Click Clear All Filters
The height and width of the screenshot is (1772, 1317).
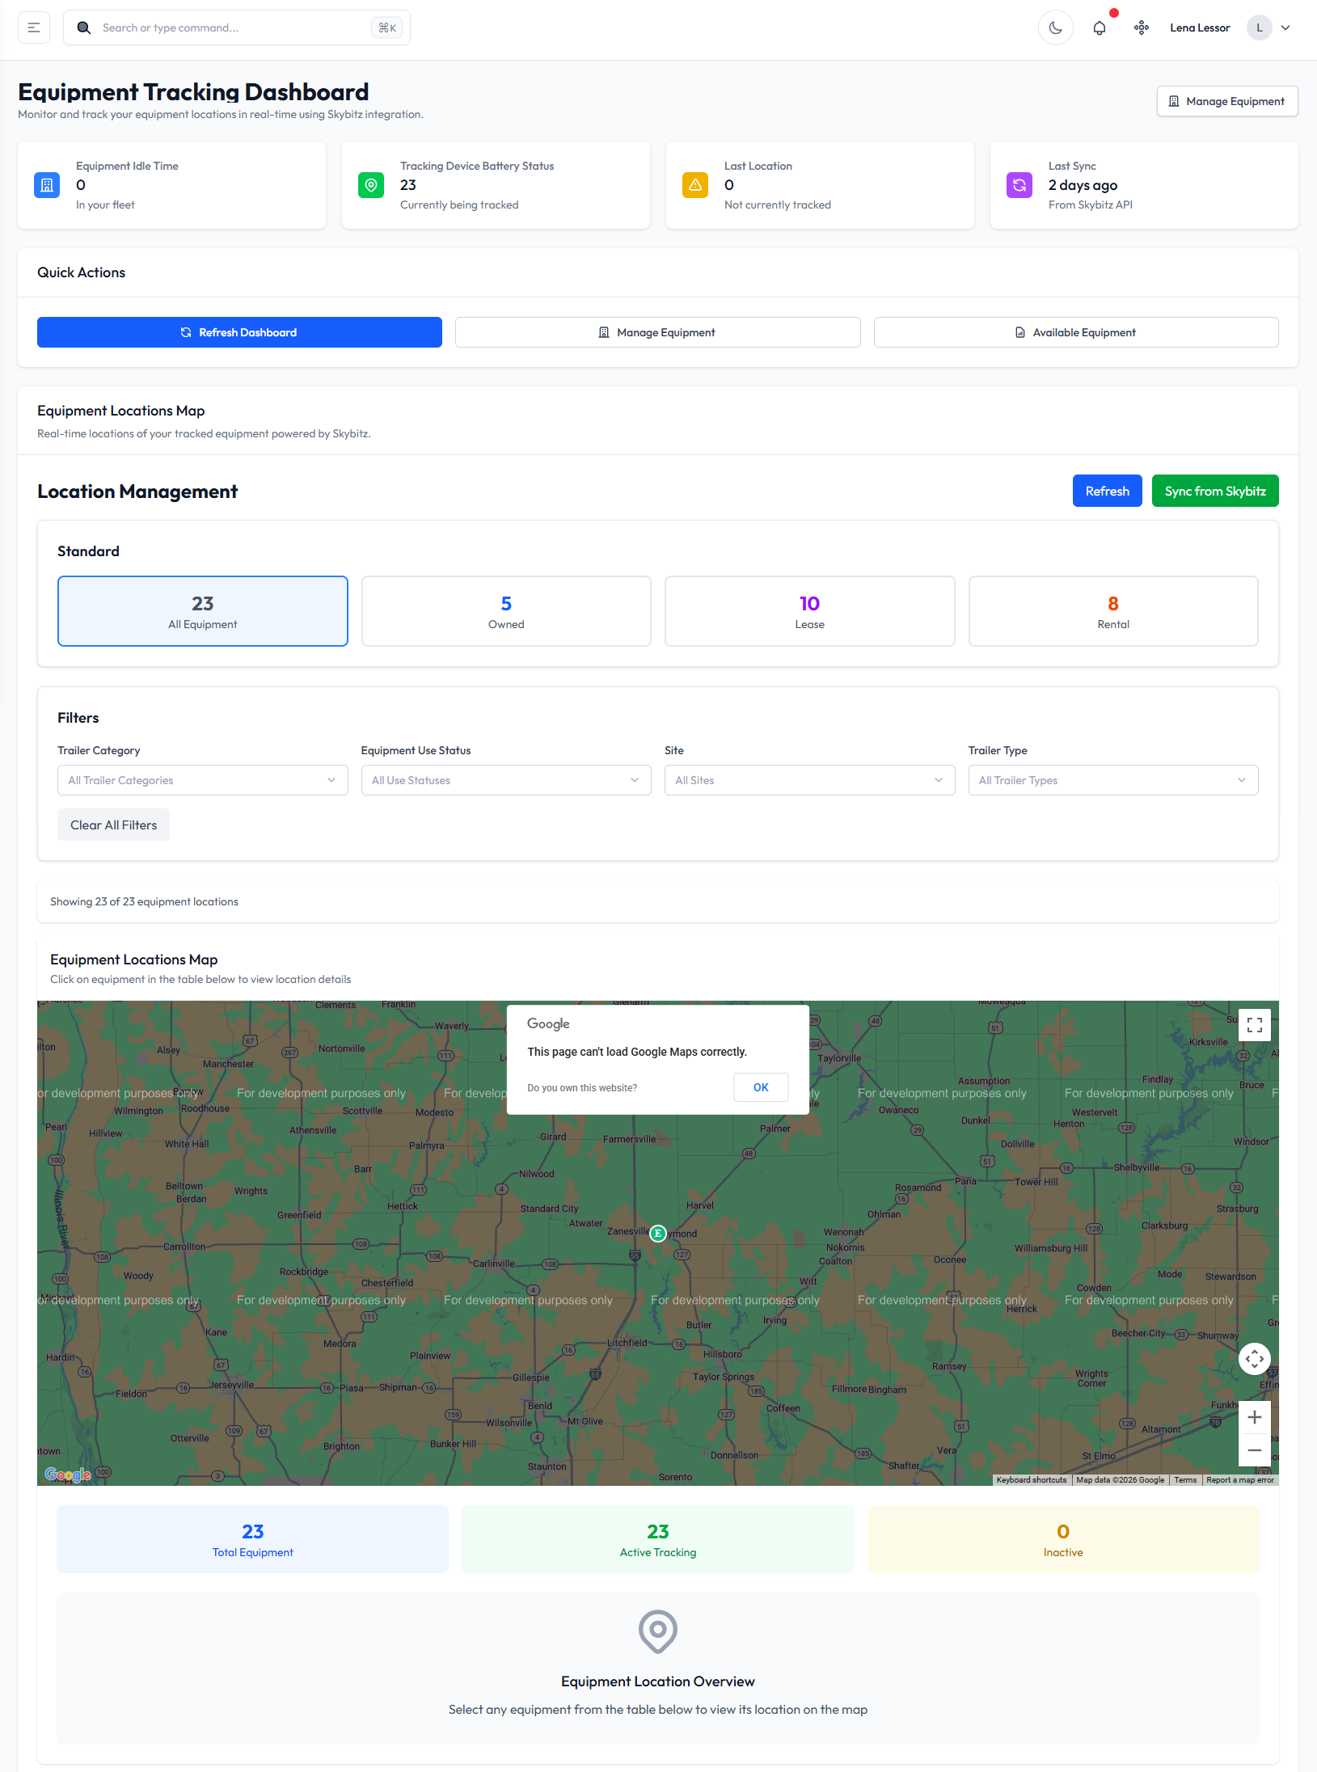pyautogui.click(x=113, y=825)
